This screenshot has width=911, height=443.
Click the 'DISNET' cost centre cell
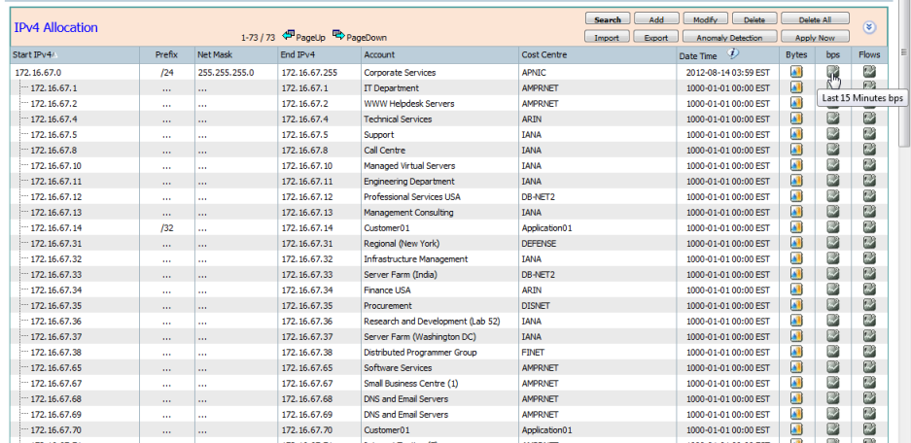click(536, 306)
